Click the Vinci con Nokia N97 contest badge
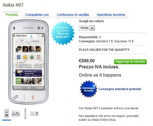The image size is (153, 126). [x=63, y=33]
